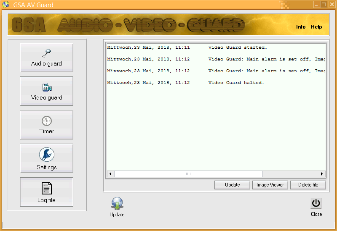Maximize the GSA AV Guard window
This screenshot has width=337, height=231.
(x=324, y=5)
